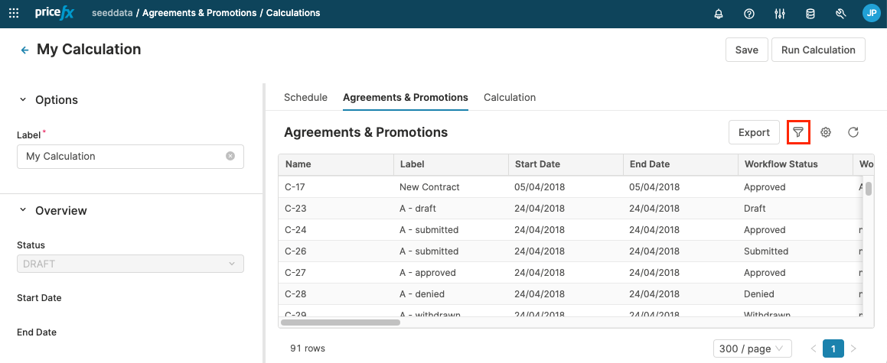Open the sliders configuration icon in header
887x363 pixels.
click(780, 14)
